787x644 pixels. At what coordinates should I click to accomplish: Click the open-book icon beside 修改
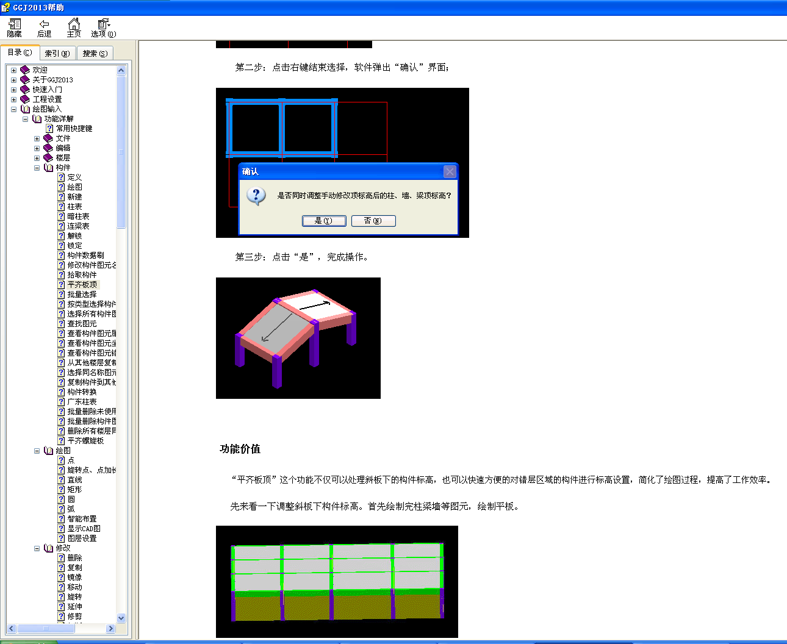tap(48, 548)
